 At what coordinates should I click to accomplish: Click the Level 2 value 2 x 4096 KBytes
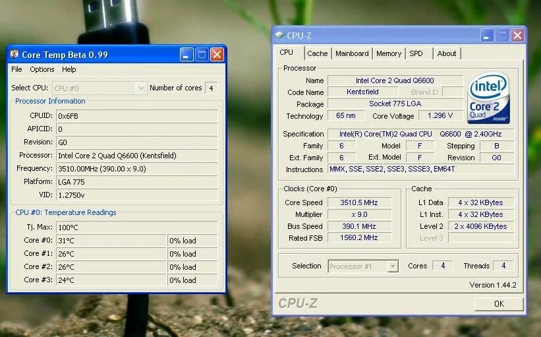pos(480,226)
